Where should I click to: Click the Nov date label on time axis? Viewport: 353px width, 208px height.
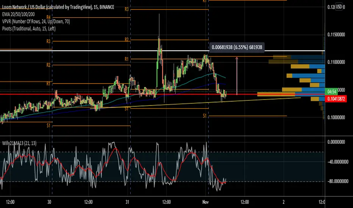coord(205,202)
